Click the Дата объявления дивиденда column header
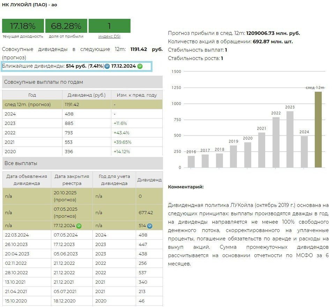 (x=27, y=180)
